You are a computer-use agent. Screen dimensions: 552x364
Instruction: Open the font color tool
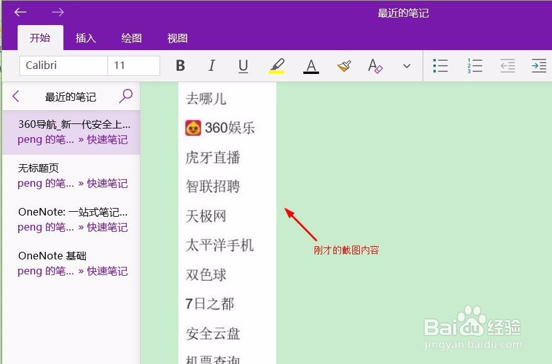coord(311,65)
